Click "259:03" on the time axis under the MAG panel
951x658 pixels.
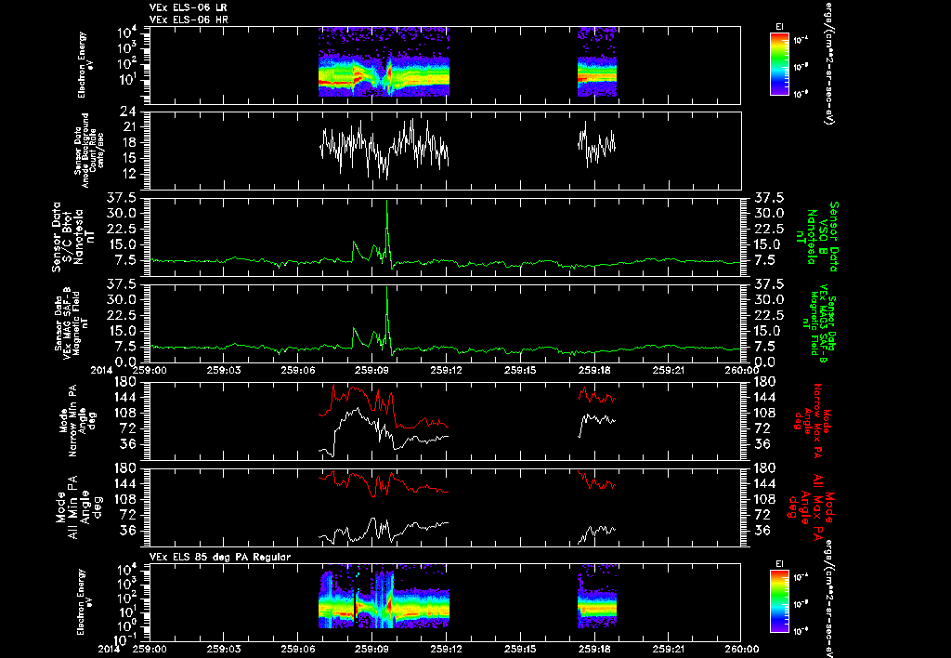[224, 370]
